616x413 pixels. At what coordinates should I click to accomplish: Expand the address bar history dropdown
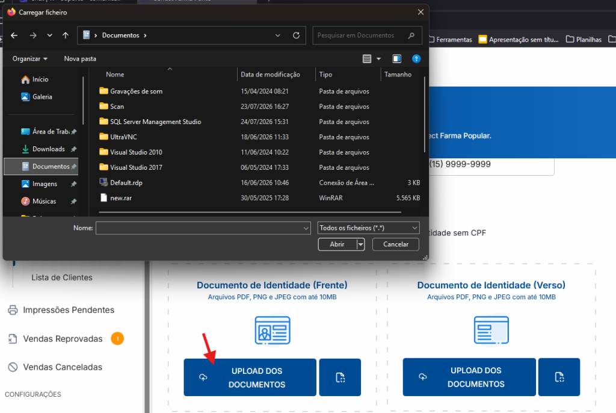pos(278,36)
